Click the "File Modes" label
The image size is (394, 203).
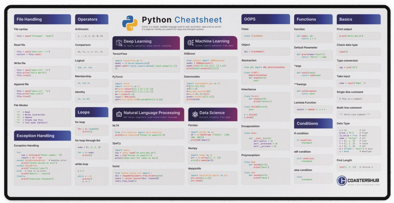21,105
